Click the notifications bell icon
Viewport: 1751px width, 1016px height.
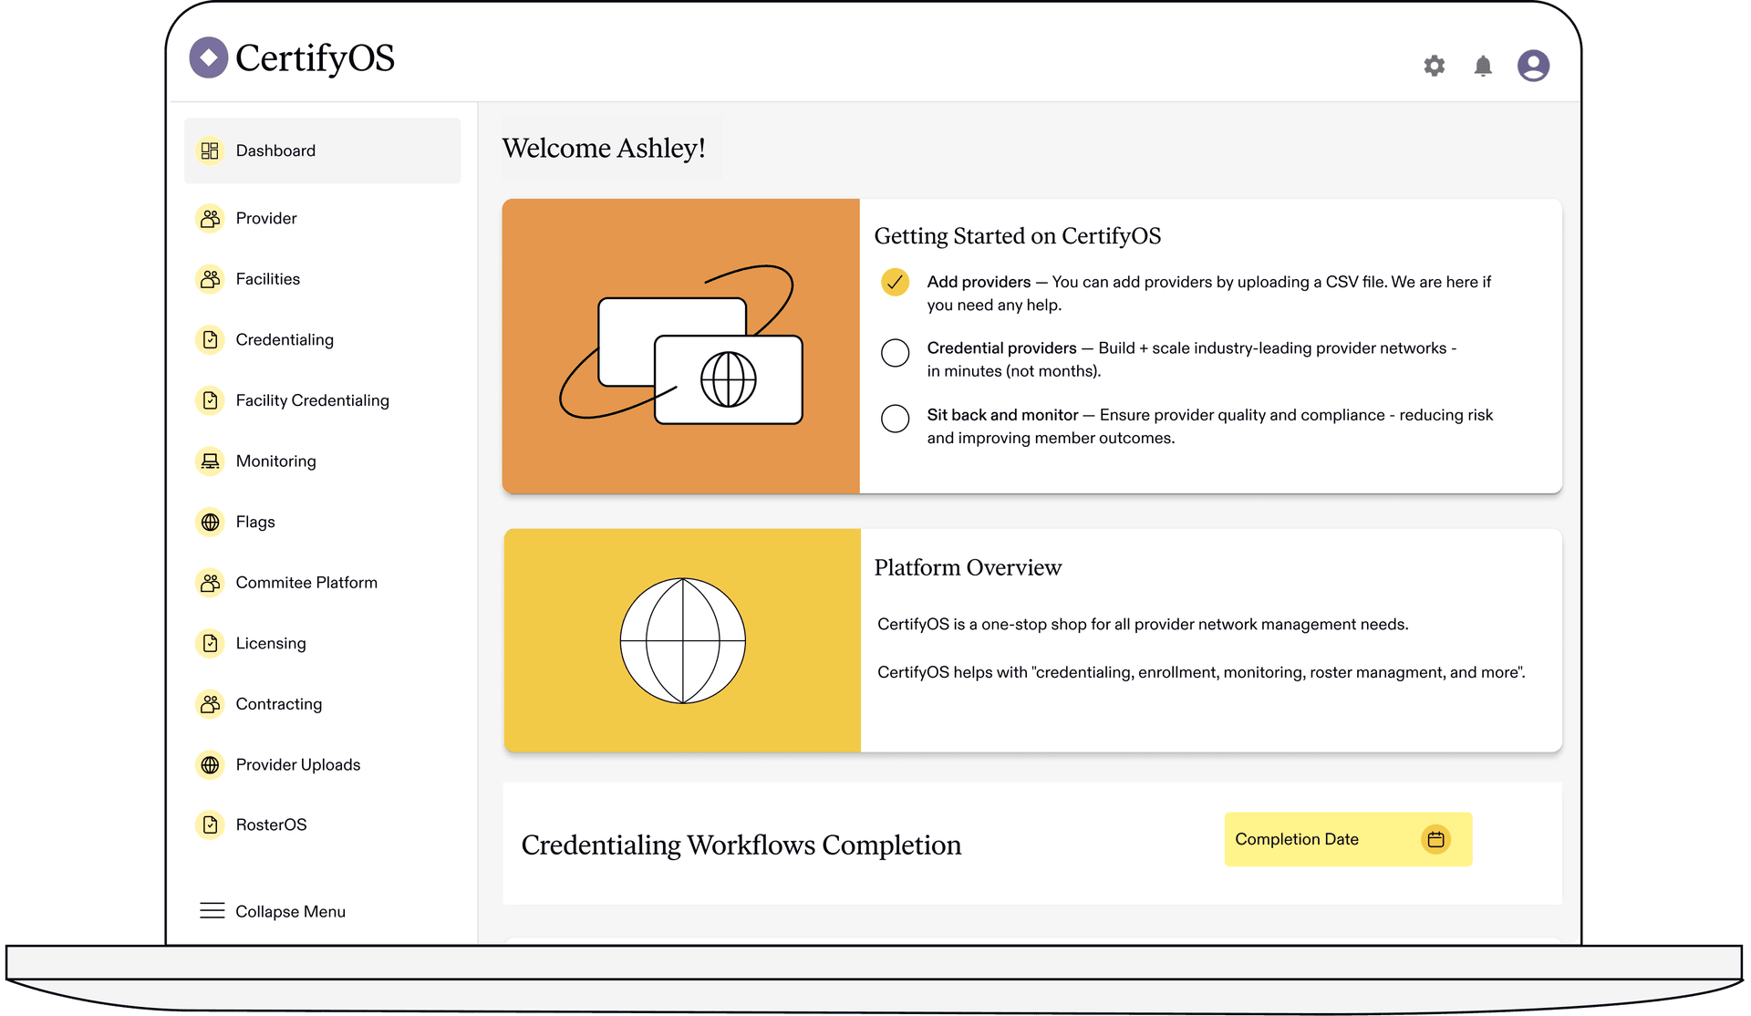[x=1483, y=65]
